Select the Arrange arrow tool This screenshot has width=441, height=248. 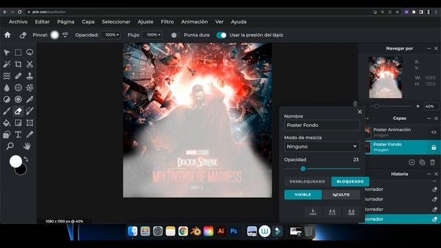click(x=7, y=52)
